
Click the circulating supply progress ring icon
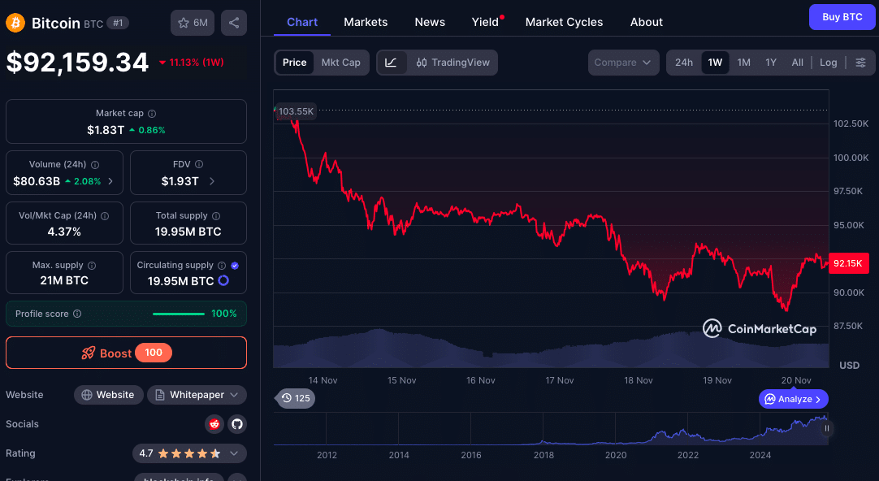(223, 280)
